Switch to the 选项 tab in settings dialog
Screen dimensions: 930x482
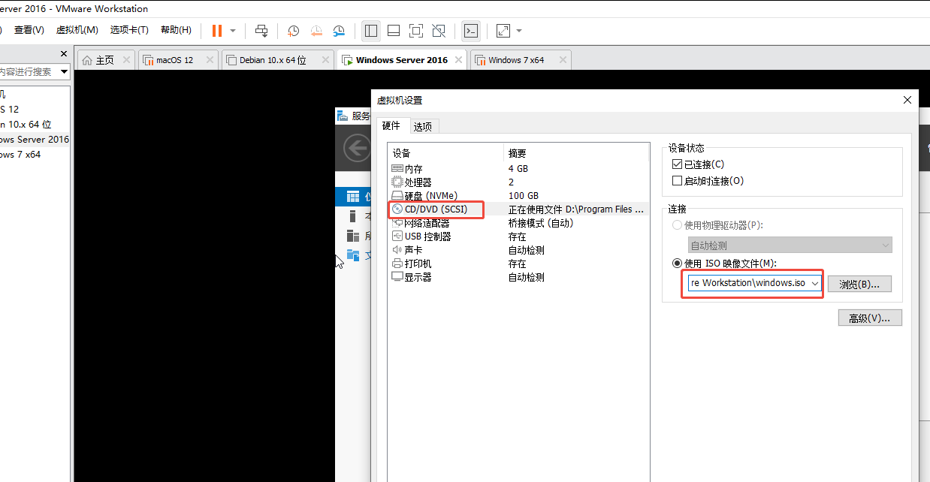click(x=423, y=126)
